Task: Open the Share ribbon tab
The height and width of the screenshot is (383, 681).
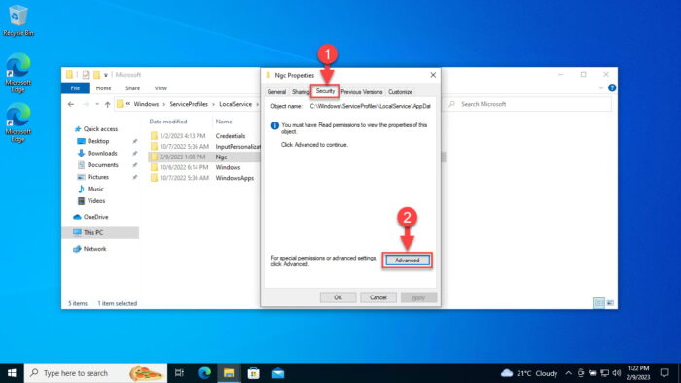Action: click(x=132, y=88)
